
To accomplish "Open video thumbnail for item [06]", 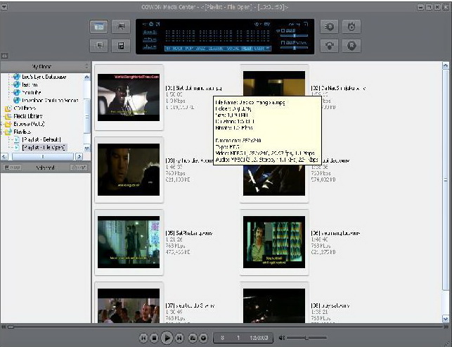I will pyautogui.click(x=274, y=242).
